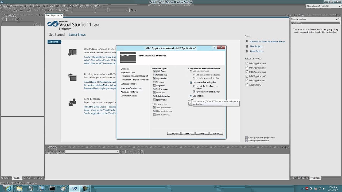Uncheck the Maximize box checkbox

pyautogui.click(x=154, y=78)
